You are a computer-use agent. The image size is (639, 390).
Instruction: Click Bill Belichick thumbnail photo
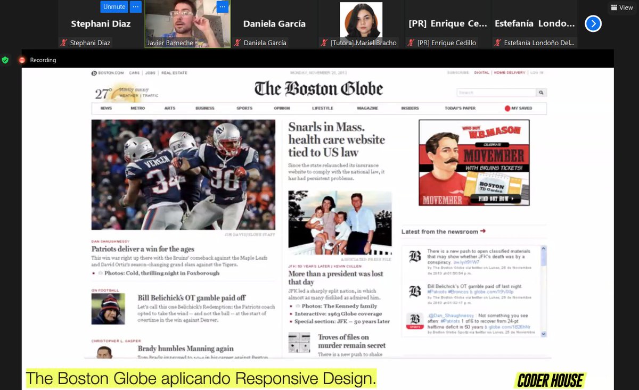point(108,309)
